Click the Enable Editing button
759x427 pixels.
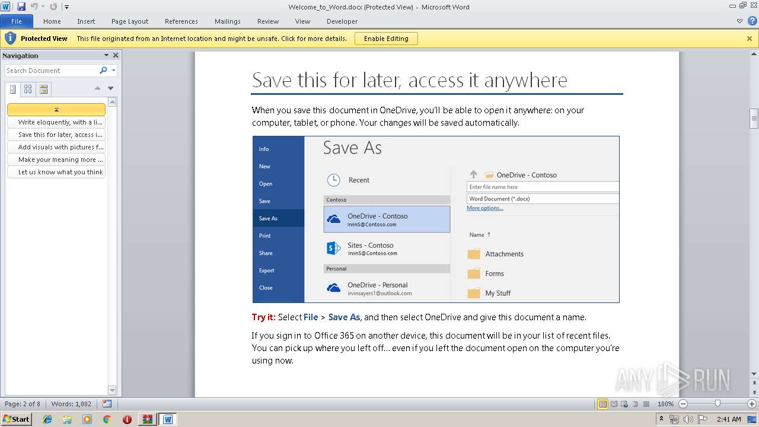pyautogui.click(x=386, y=39)
